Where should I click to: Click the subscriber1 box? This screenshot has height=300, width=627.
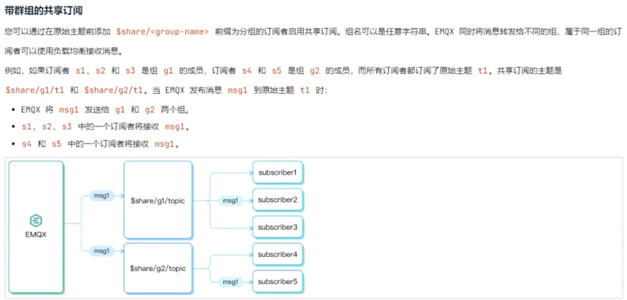[x=277, y=172]
